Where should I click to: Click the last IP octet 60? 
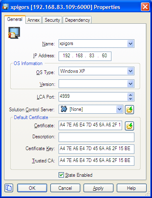104,56
